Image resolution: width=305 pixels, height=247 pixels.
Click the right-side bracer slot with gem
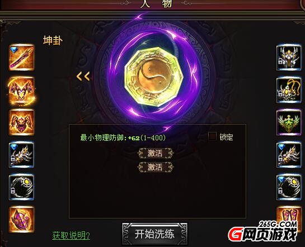click(x=289, y=155)
